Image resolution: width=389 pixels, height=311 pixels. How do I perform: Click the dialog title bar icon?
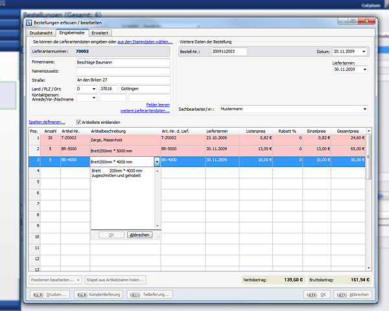(x=29, y=23)
